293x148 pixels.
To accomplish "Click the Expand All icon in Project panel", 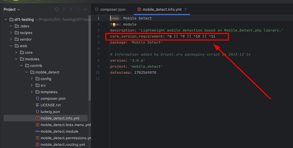I will [x=64, y=9].
